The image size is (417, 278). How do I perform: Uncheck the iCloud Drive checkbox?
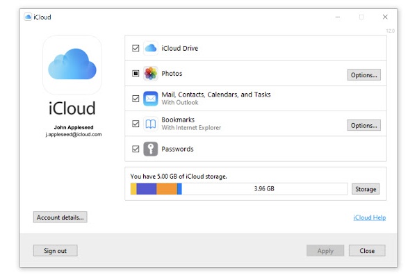136,48
